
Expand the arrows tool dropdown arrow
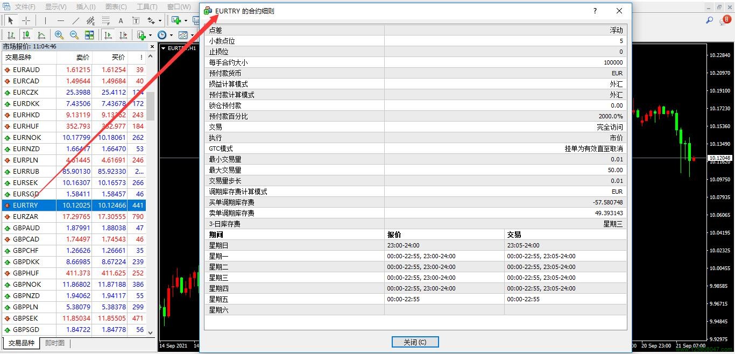[160, 21]
